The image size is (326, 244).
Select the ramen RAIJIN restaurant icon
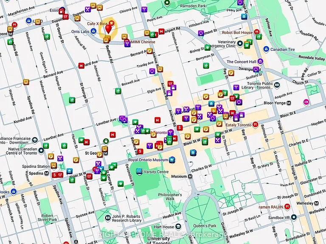[287, 206]
